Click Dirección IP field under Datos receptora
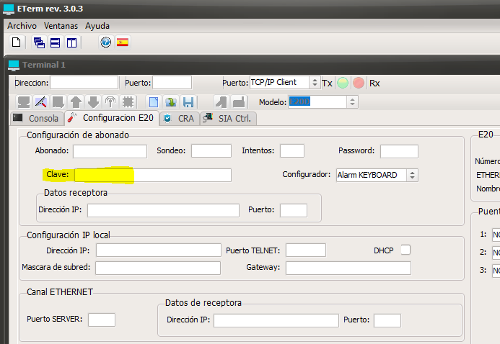The image size is (500, 344). [163, 210]
